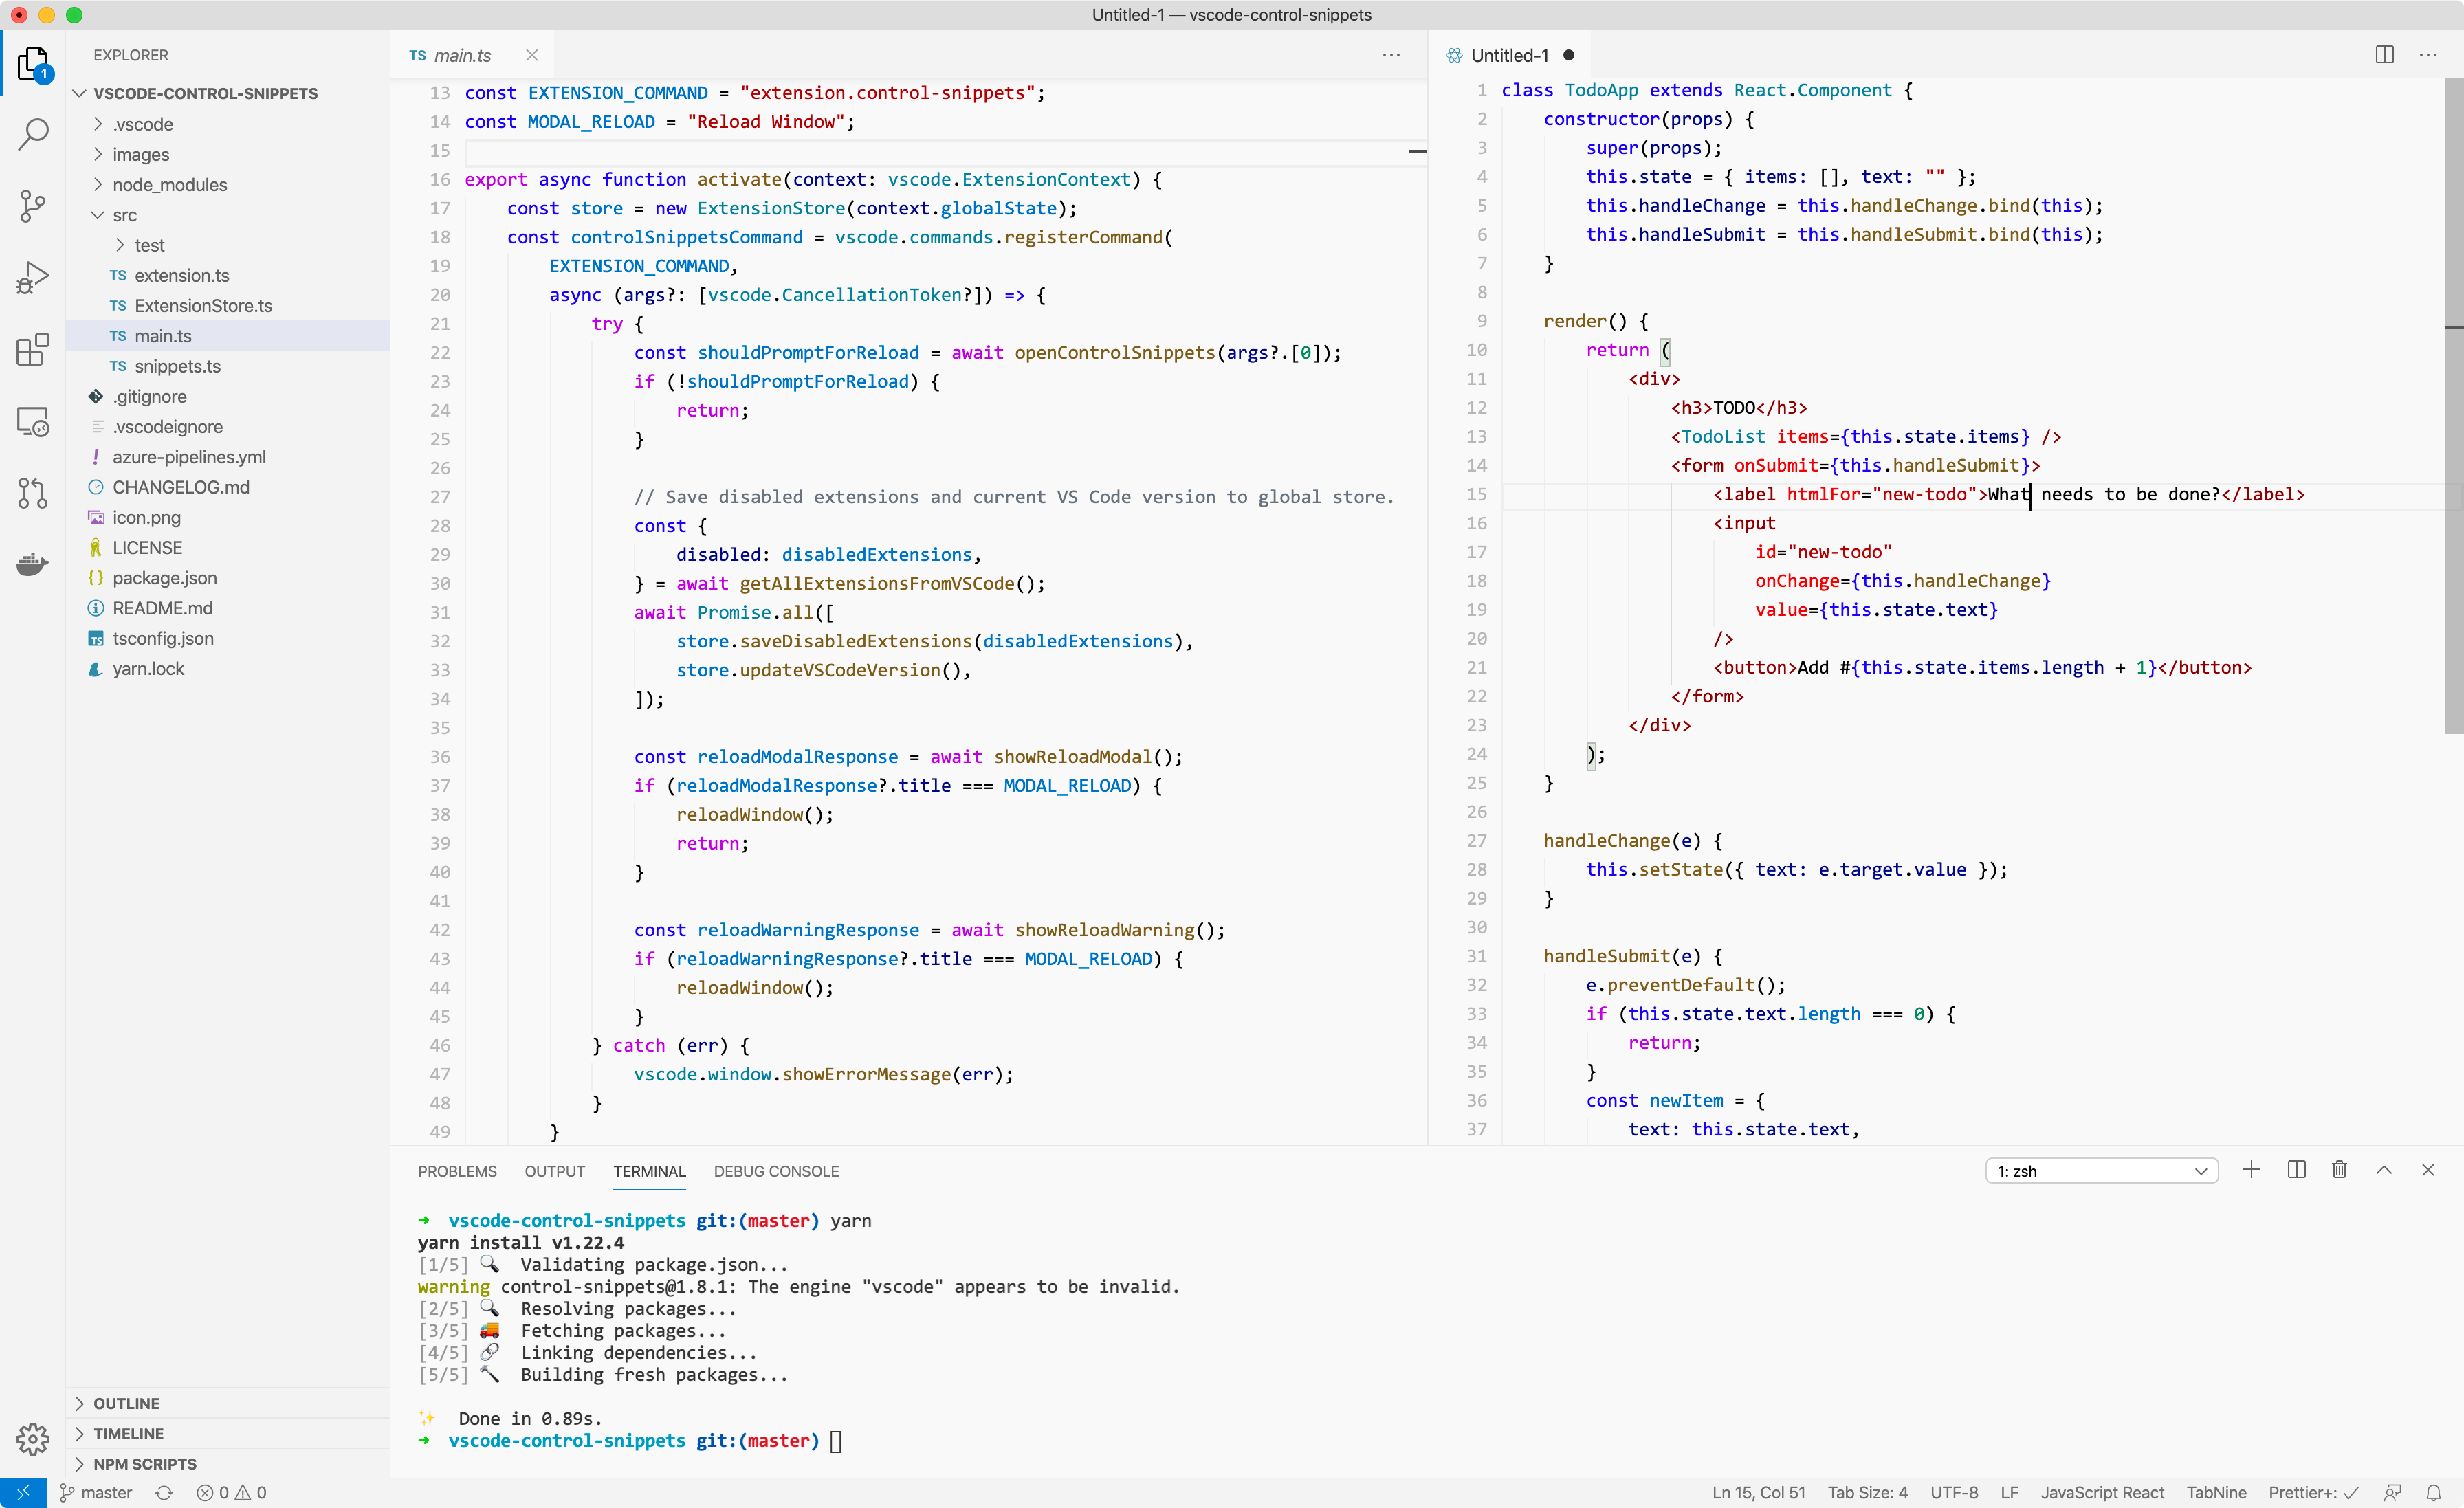The width and height of the screenshot is (2464, 1508).
Task: Kill terminal with trash icon
Action: point(2339,1170)
